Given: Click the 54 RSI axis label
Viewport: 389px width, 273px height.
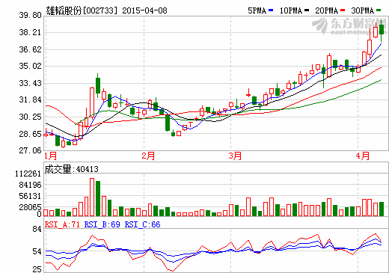Looking at the screenshot, I should point(37,252).
